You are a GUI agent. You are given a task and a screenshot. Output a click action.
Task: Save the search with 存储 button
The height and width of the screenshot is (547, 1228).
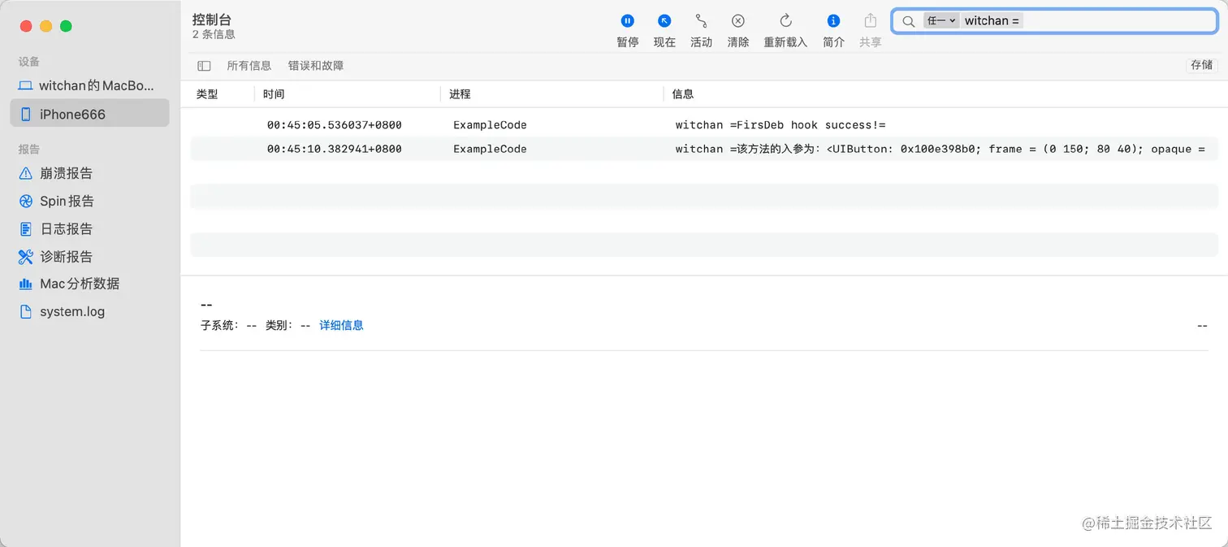1201,65
